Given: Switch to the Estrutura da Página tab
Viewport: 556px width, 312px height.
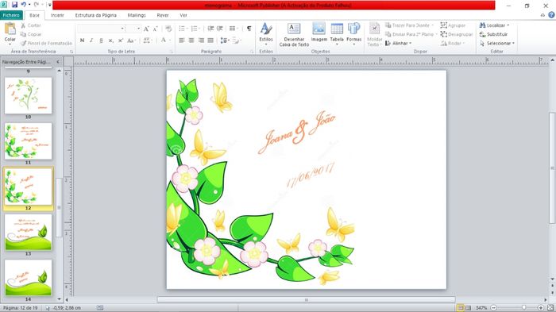Looking at the screenshot, I should [96, 15].
